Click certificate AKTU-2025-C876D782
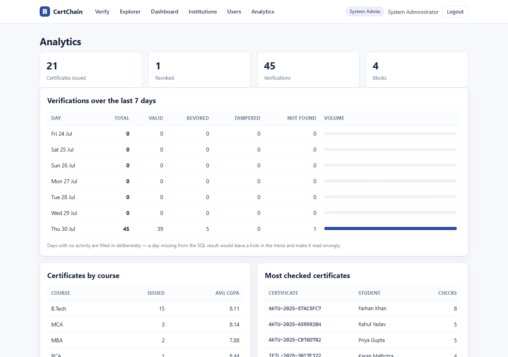This screenshot has width=508, height=357. (x=295, y=340)
